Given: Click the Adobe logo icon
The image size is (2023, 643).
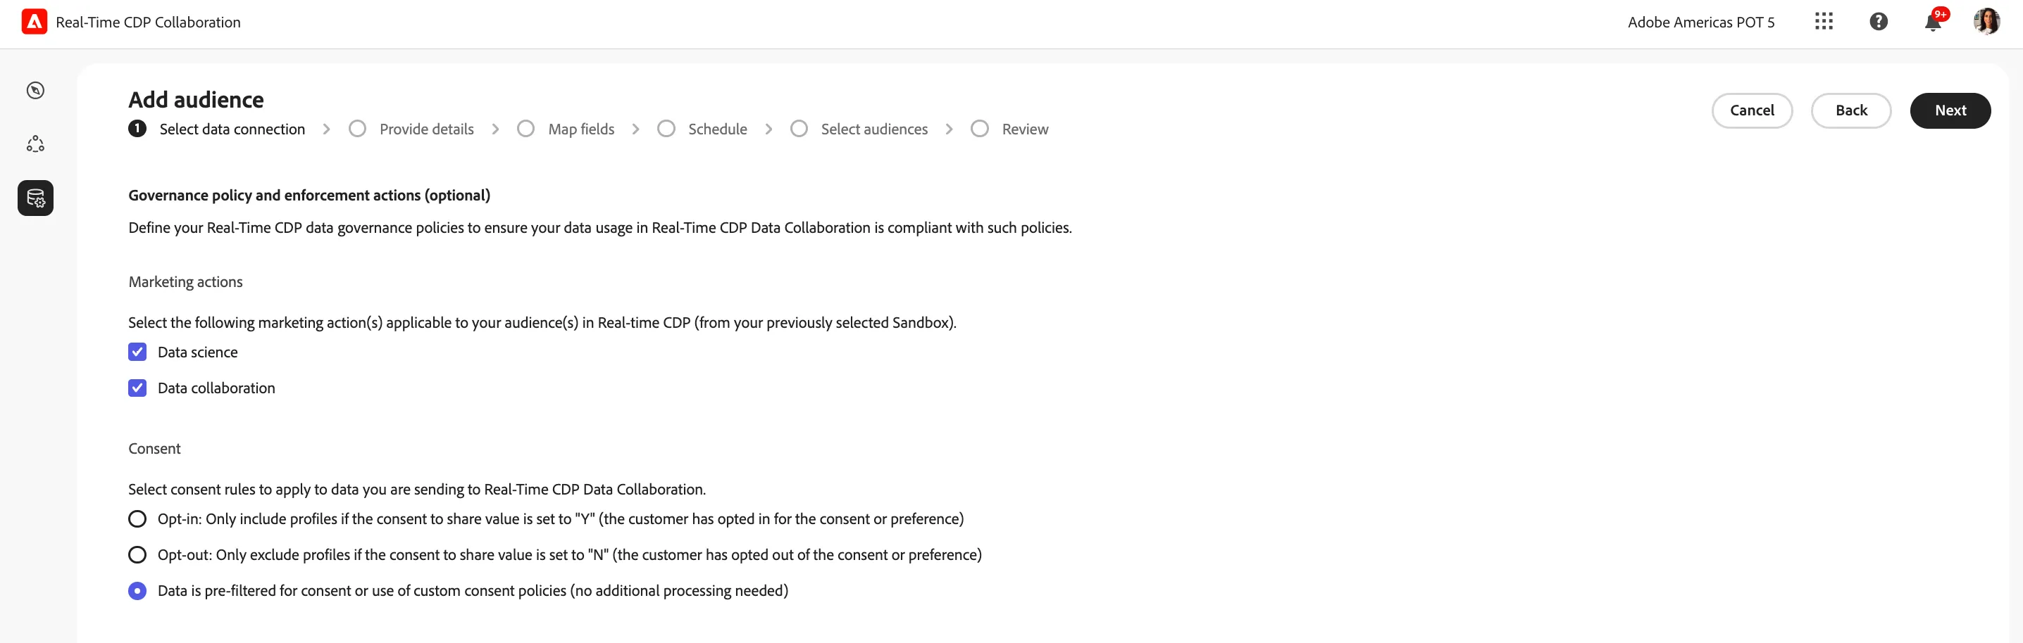Looking at the screenshot, I should tap(34, 22).
